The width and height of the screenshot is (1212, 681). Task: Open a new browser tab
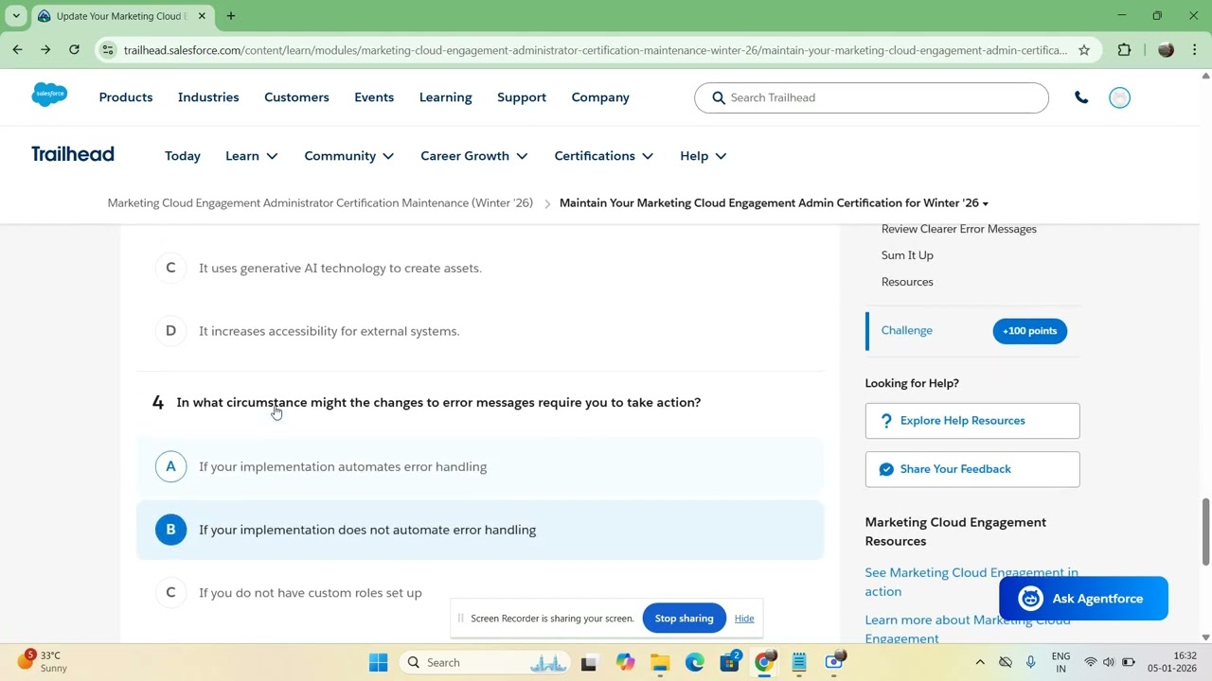[x=231, y=16]
